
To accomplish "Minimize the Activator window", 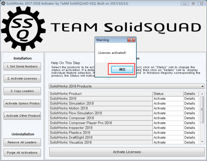I will point(185,3).
